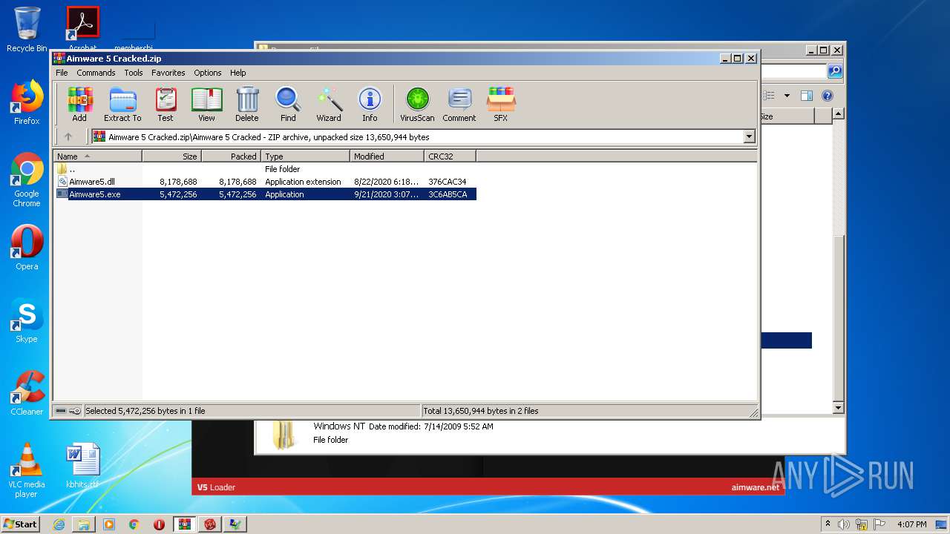
Task: Open the Options menu
Action: [208, 73]
